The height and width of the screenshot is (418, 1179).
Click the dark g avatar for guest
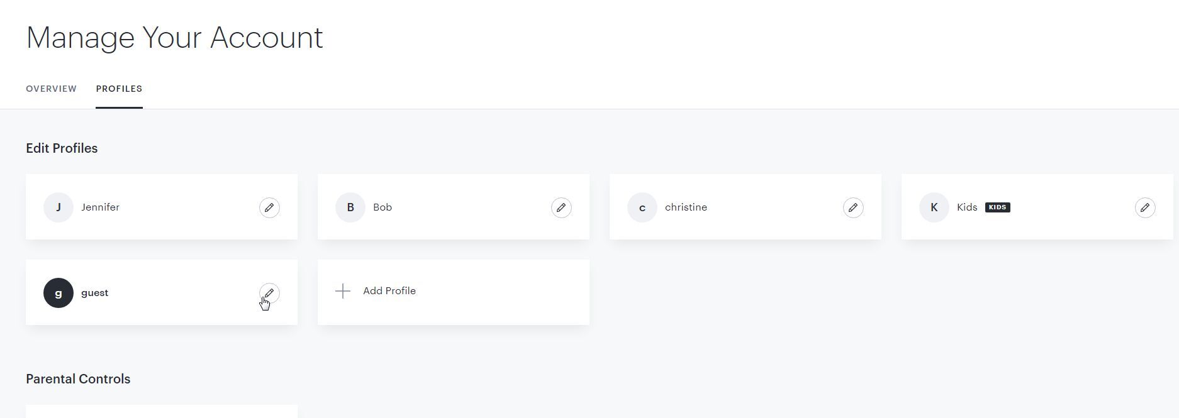(x=59, y=293)
